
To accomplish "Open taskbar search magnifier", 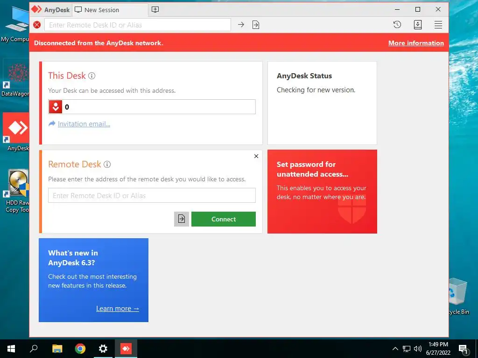I will coord(34,349).
